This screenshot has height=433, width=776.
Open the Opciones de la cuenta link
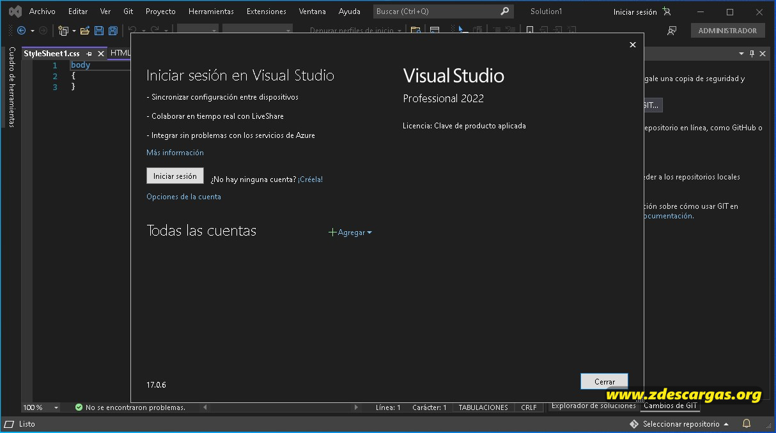[x=183, y=197]
